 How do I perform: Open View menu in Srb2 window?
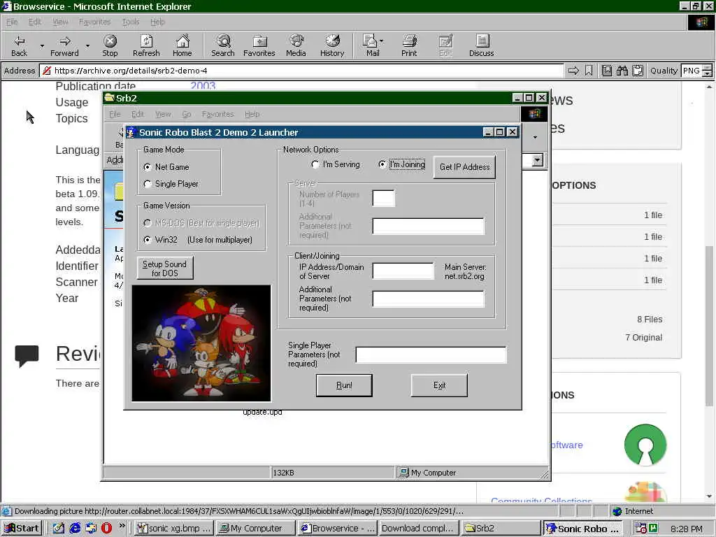[163, 114]
